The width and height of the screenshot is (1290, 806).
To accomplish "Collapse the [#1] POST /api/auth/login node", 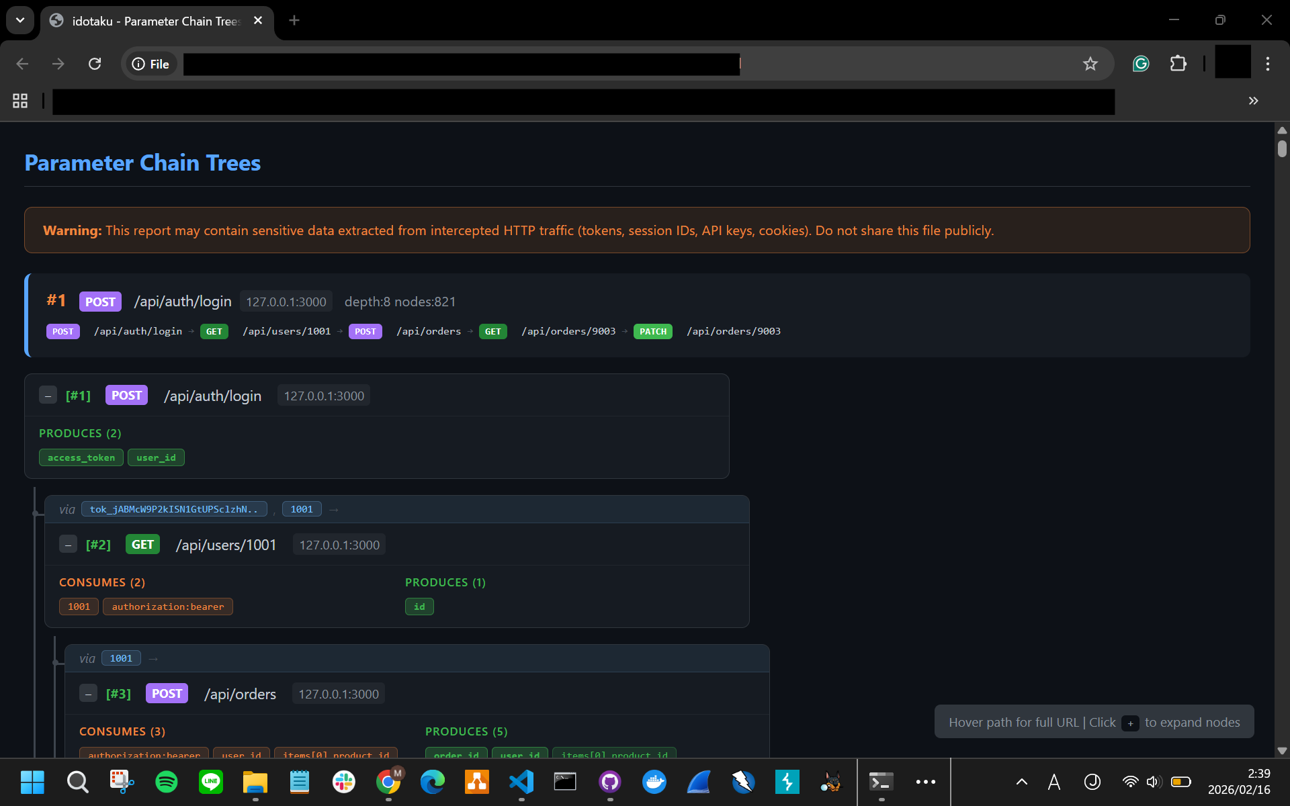I will pos(48,396).
